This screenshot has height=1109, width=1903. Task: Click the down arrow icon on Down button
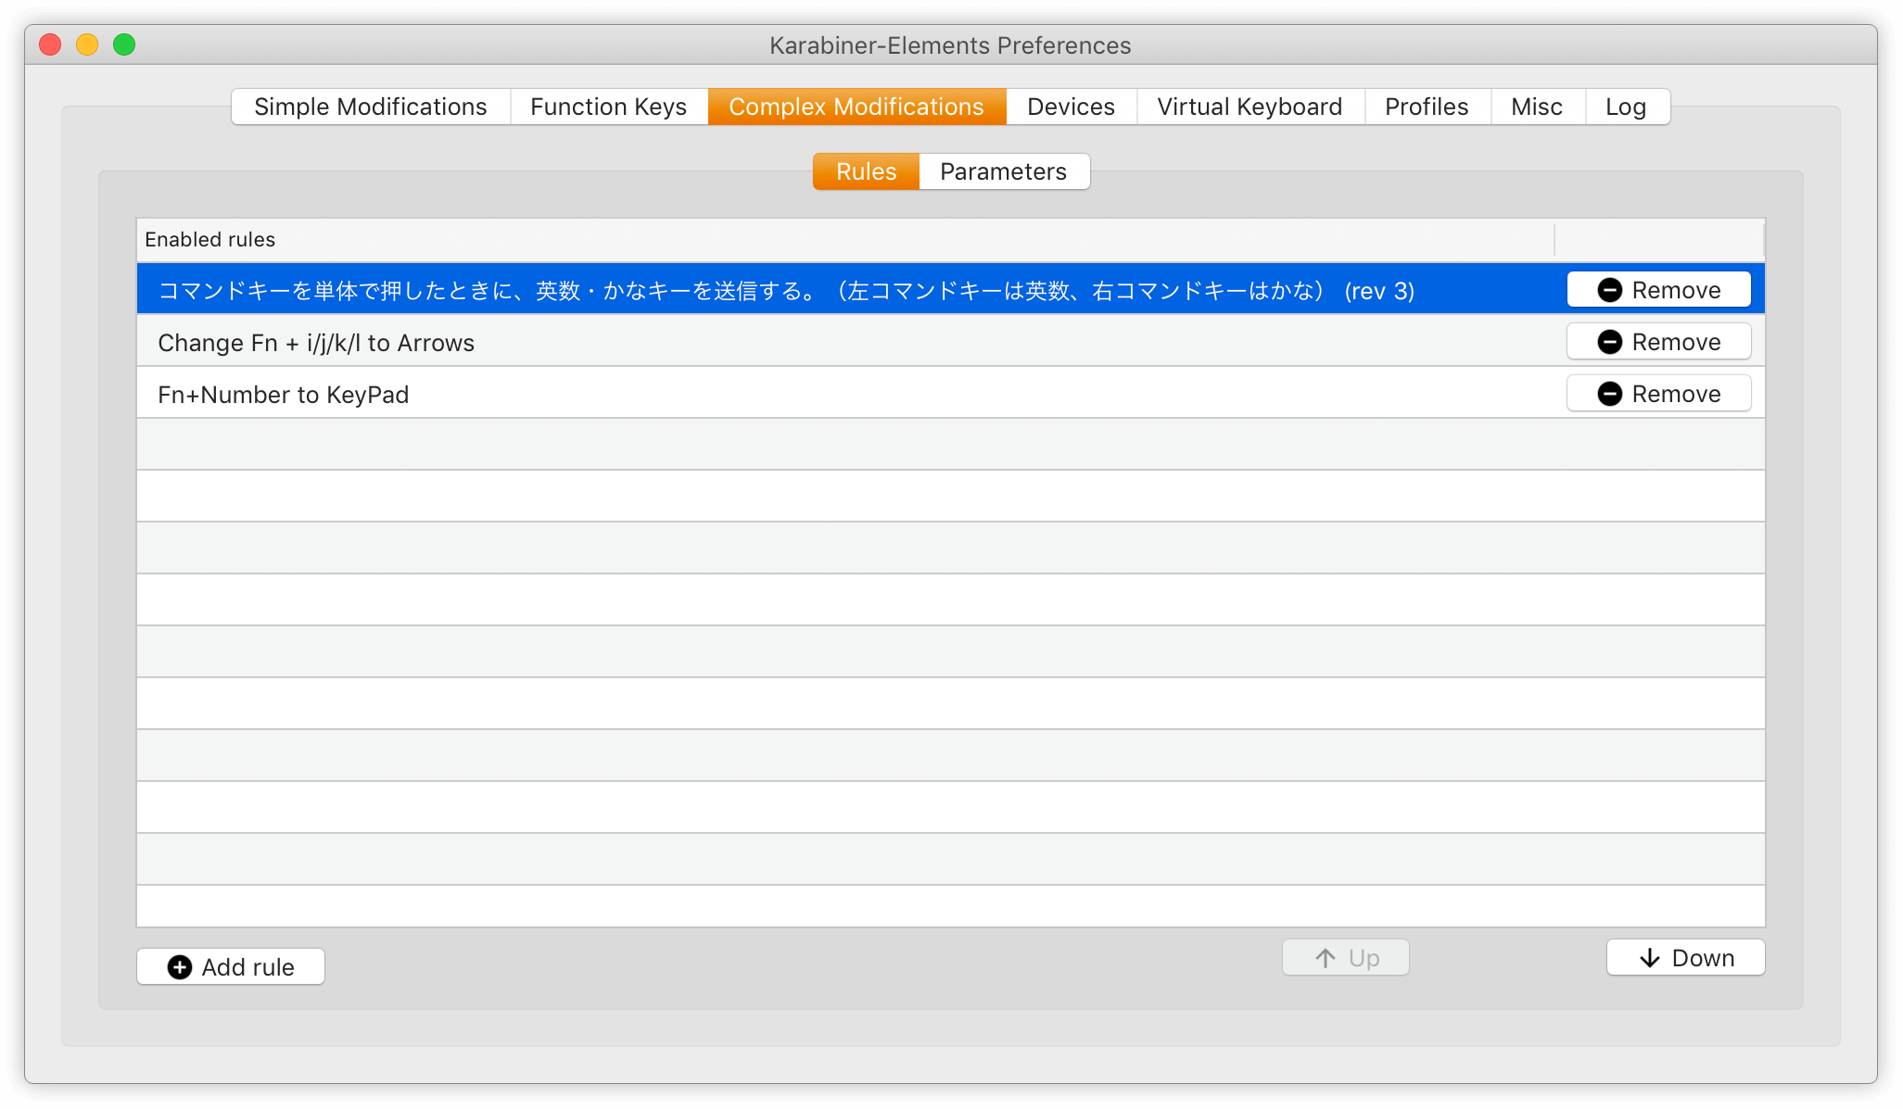1650,958
